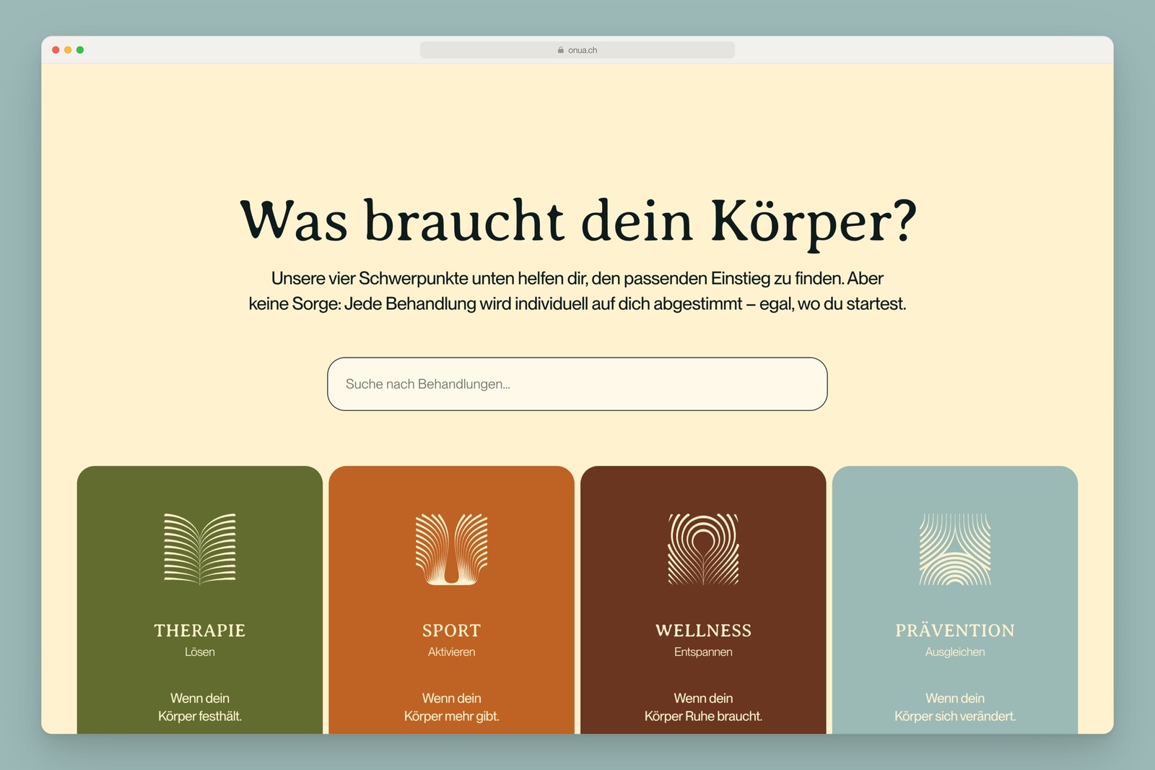
Task: Click the 'Entspannen' subtitle text
Action: [x=703, y=652]
